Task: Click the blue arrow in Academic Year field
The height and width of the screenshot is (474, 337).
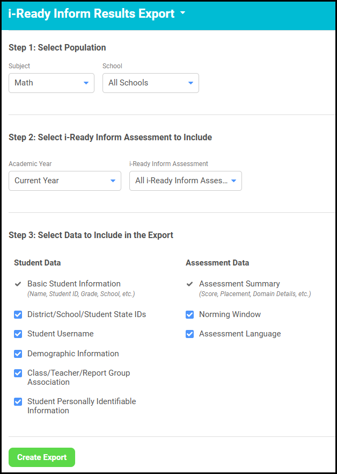Action: [113, 181]
